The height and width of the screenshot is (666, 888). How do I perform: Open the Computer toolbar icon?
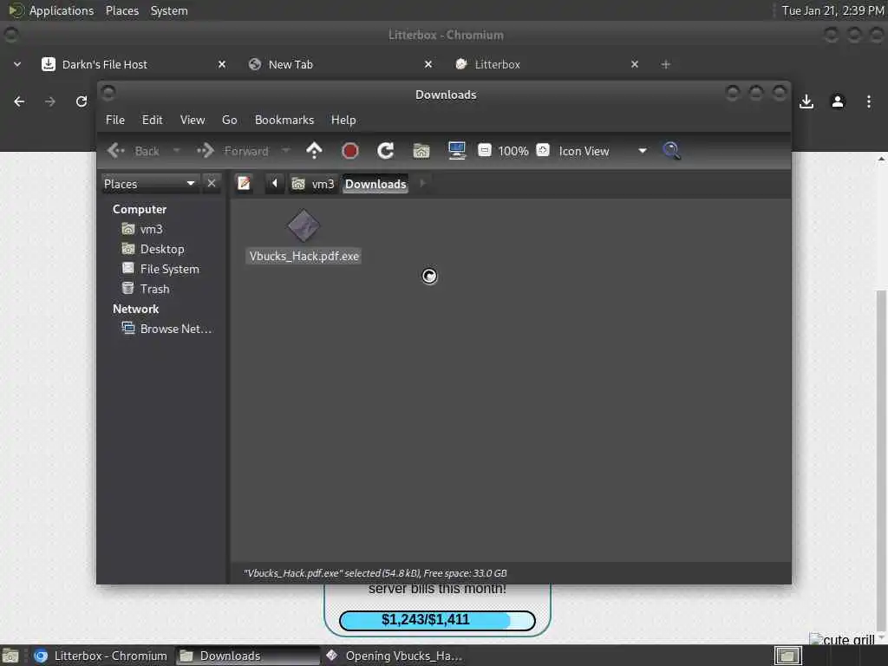pos(456,151)
